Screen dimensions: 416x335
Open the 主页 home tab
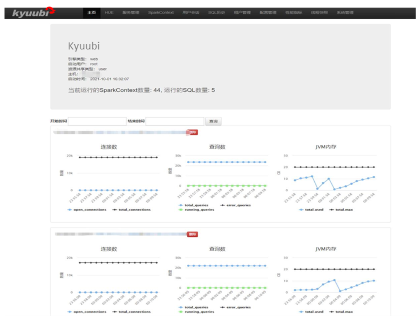tap(92, 12)
